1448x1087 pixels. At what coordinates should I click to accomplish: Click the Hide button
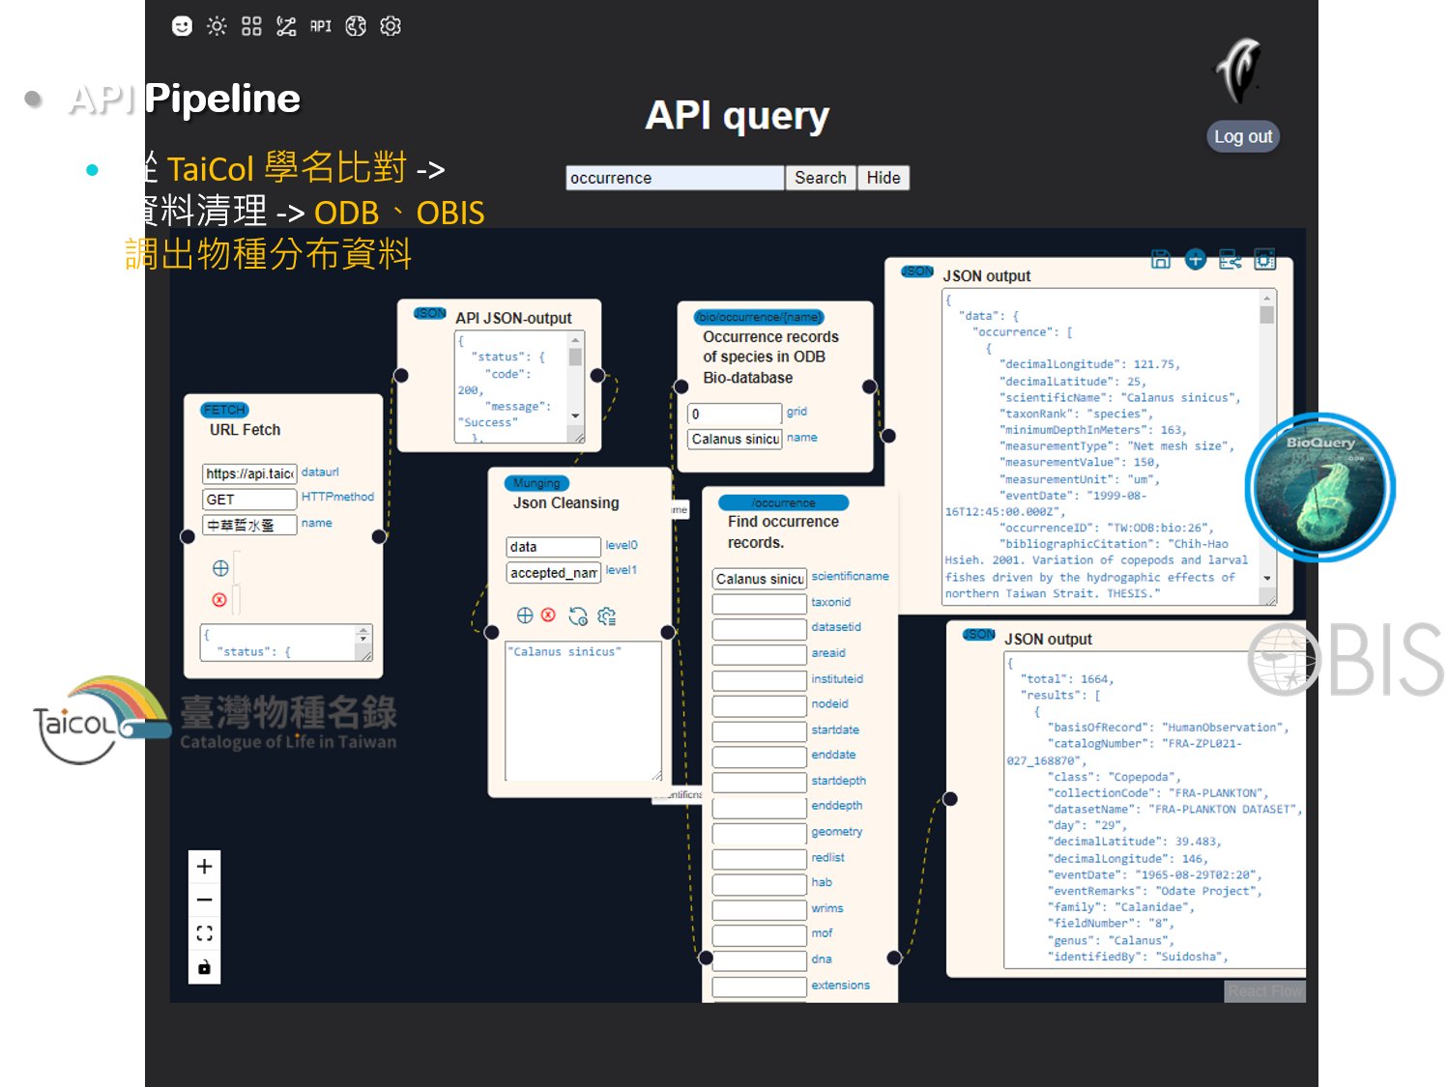point(883,178)
